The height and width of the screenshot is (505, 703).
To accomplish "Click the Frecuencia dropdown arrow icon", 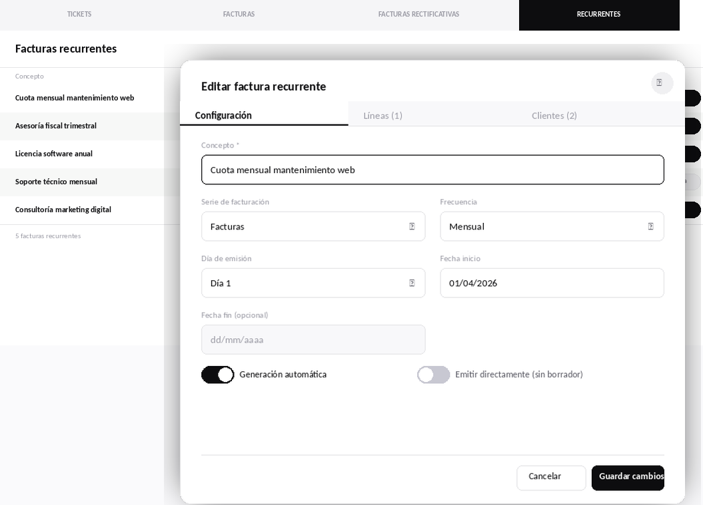I will (650, 226).
